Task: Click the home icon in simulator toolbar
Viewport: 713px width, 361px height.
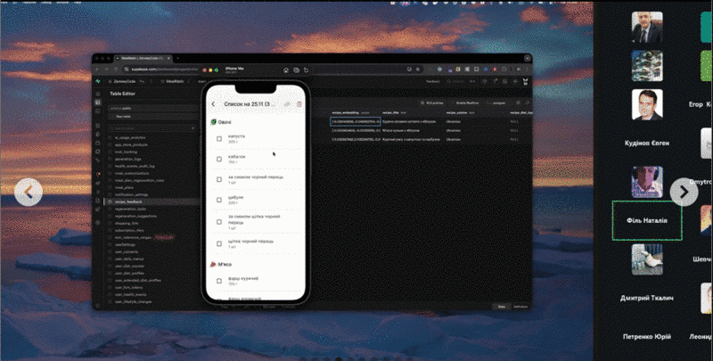Action: [286, 70]
